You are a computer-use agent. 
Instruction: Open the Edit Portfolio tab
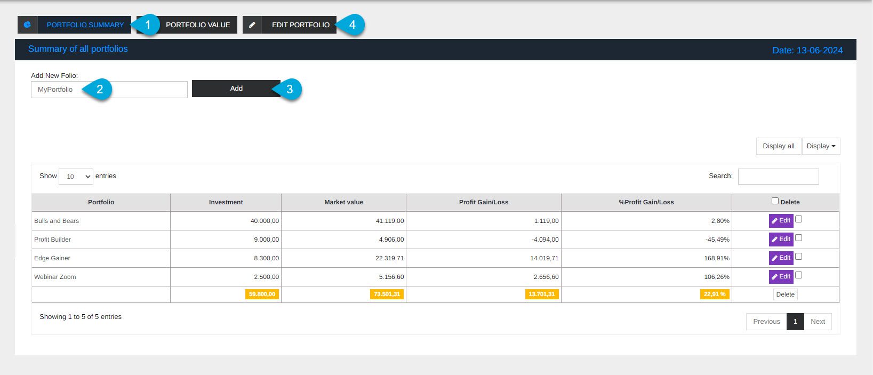(x=300, y=25)
